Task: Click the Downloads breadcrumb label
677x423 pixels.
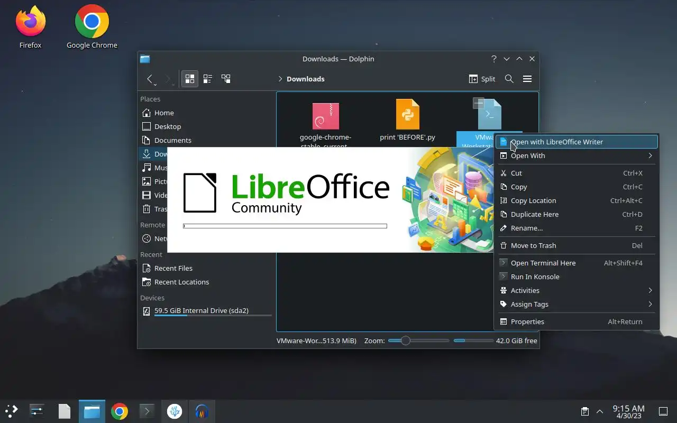Action: point(306,79)
